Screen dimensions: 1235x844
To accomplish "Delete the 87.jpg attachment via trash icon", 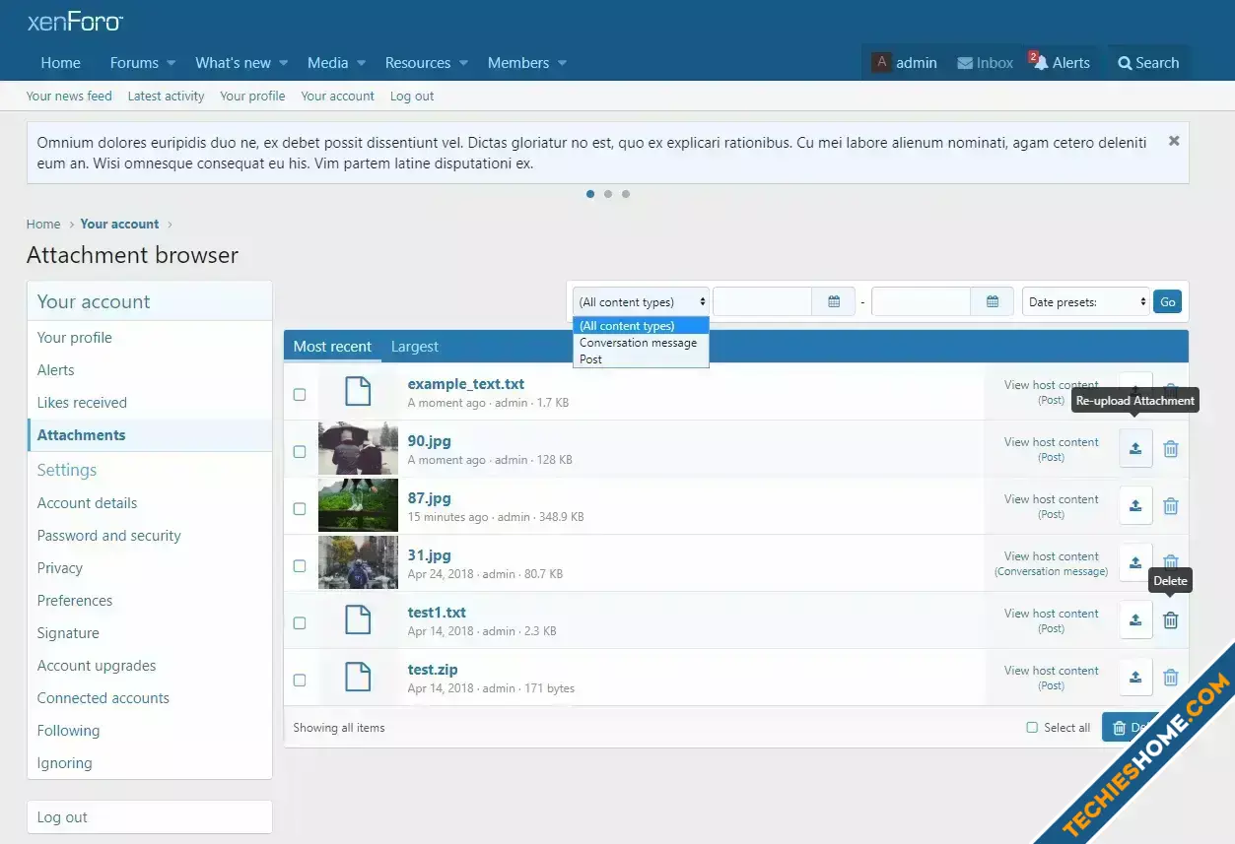I will (x=1171, y=506).
